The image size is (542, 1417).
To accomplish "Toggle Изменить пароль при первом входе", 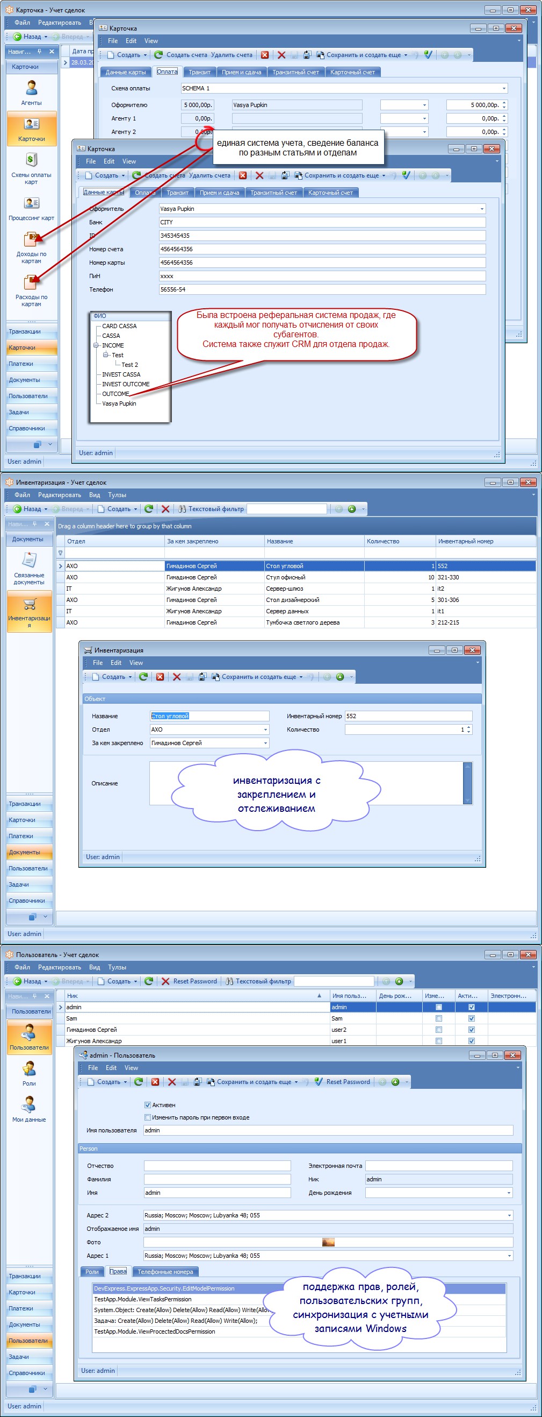I will [x=147, y=1117].
